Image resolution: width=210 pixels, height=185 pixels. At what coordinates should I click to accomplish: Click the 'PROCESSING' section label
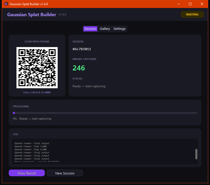tap(21, 107)
